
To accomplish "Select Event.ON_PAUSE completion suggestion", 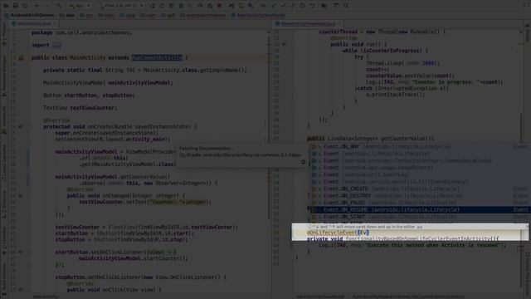I will coord(419,203).
